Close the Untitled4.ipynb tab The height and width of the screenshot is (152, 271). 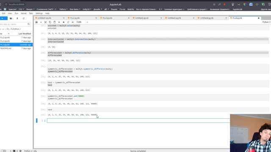226,18
